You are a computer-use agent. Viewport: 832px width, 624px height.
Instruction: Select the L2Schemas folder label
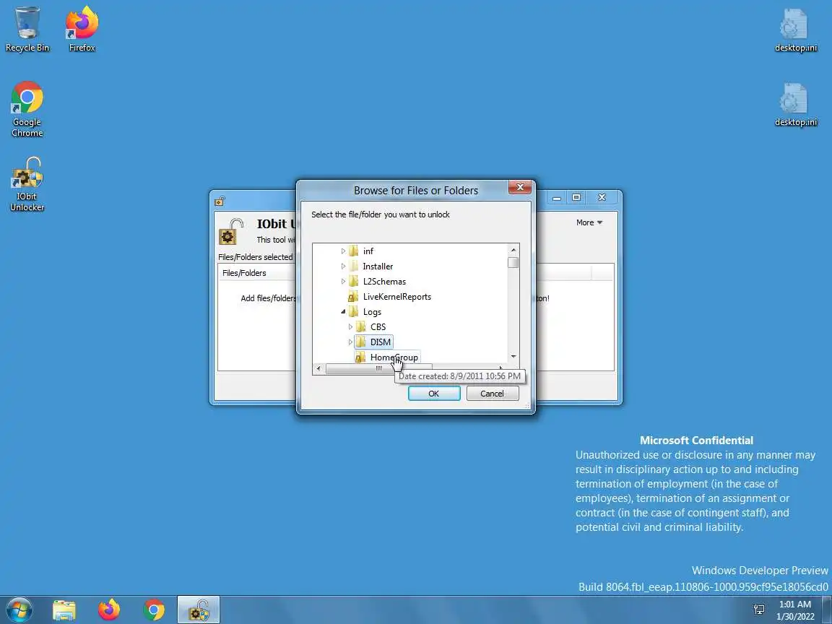384,281
